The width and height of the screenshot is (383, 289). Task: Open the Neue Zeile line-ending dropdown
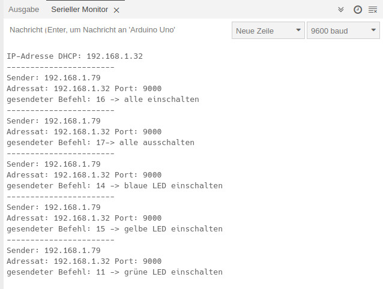pos(268,31)
